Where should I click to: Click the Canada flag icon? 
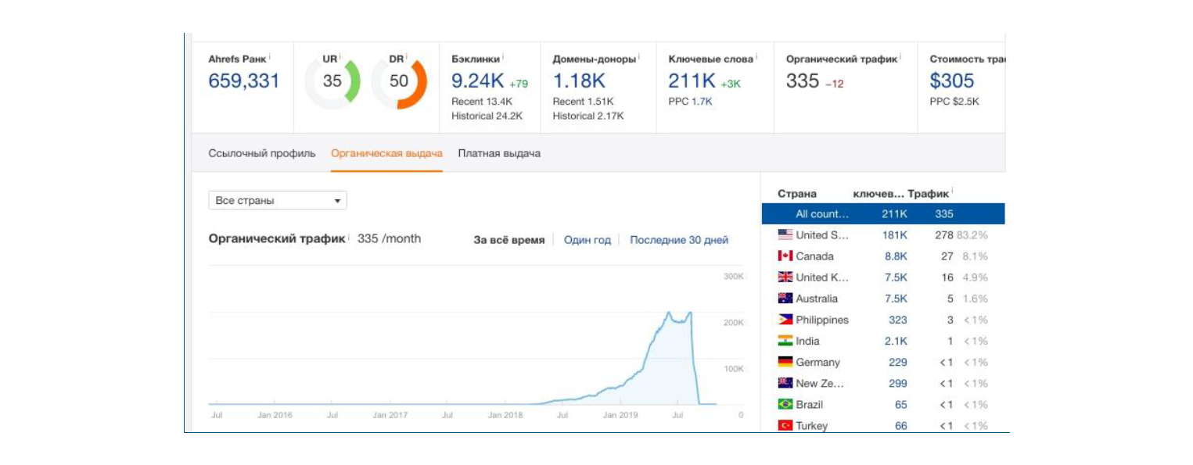[x=785, y=256]
